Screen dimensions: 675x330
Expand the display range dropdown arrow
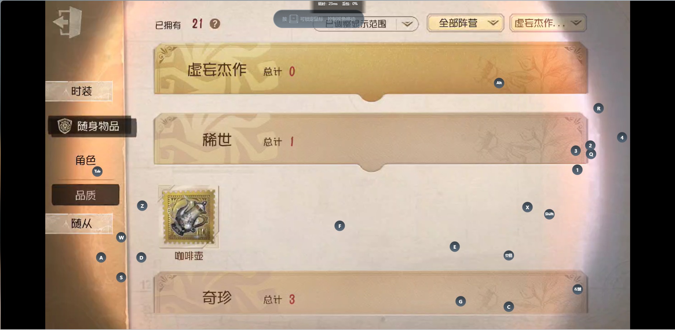[x=407, y=24]
